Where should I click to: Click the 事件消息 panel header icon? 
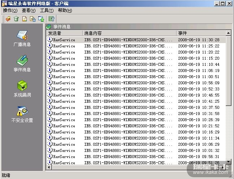point(48,27)
